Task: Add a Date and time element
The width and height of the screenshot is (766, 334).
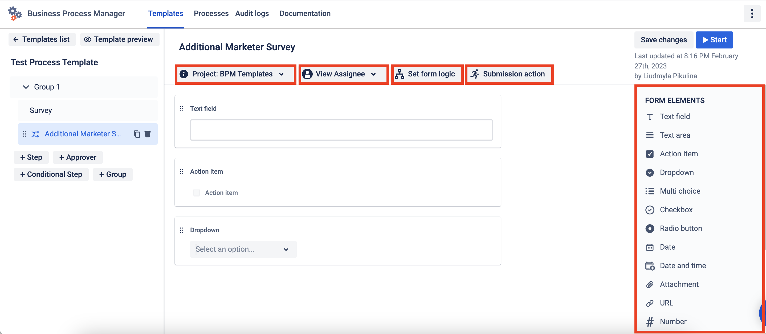Action: coord(682,266)
